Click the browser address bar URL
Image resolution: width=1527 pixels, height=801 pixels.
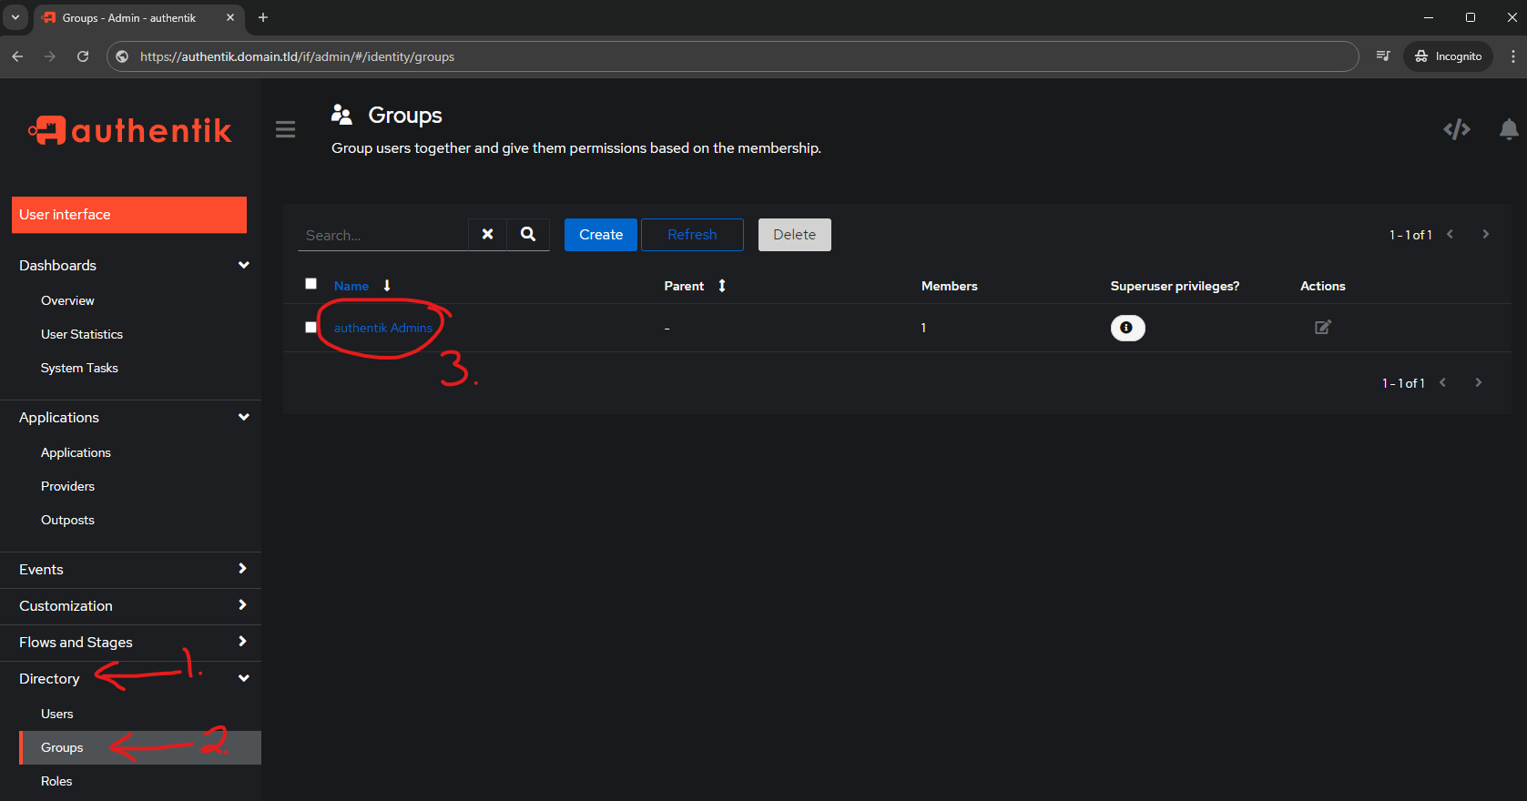click(297, 56)
